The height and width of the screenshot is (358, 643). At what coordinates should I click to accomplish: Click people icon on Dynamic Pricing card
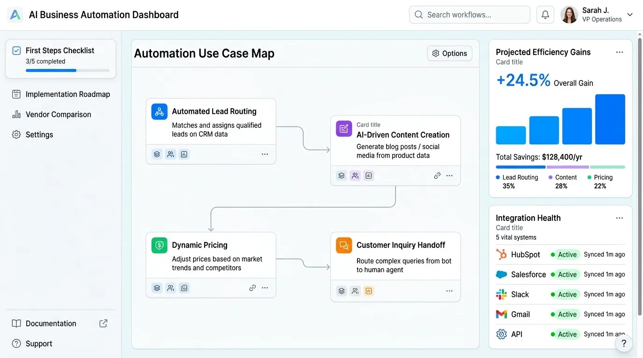(x=171, y=288)
